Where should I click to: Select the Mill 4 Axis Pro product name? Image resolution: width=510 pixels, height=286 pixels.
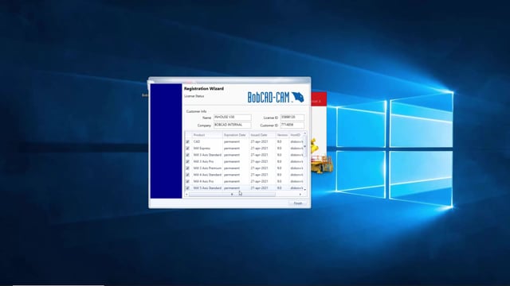[x=203, y=181]
